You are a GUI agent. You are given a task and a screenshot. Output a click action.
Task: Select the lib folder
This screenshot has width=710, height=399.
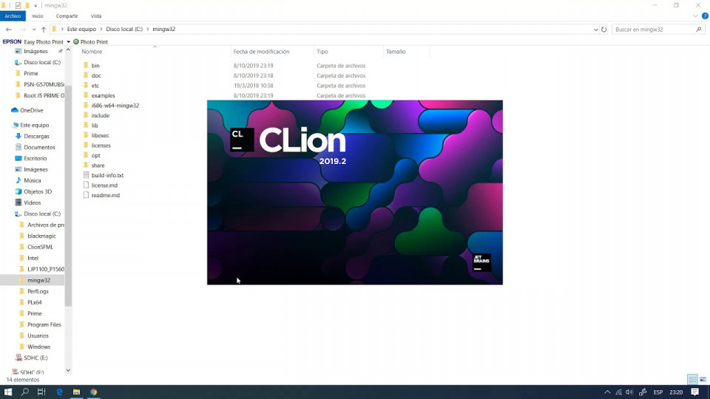tap(94, 126)
